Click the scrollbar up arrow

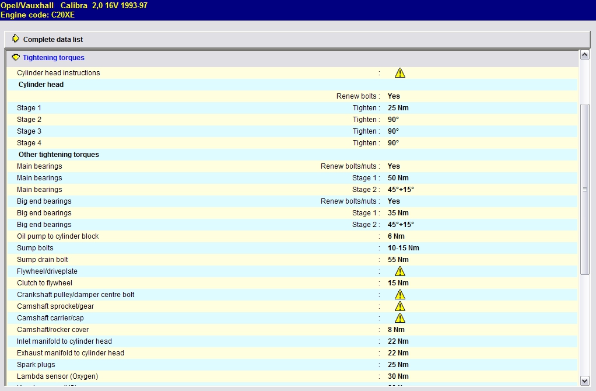[x=584, y=55]
